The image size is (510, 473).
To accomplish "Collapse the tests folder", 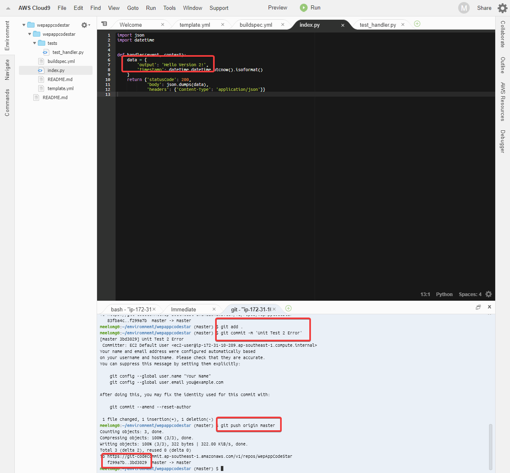I will [35, 43].
